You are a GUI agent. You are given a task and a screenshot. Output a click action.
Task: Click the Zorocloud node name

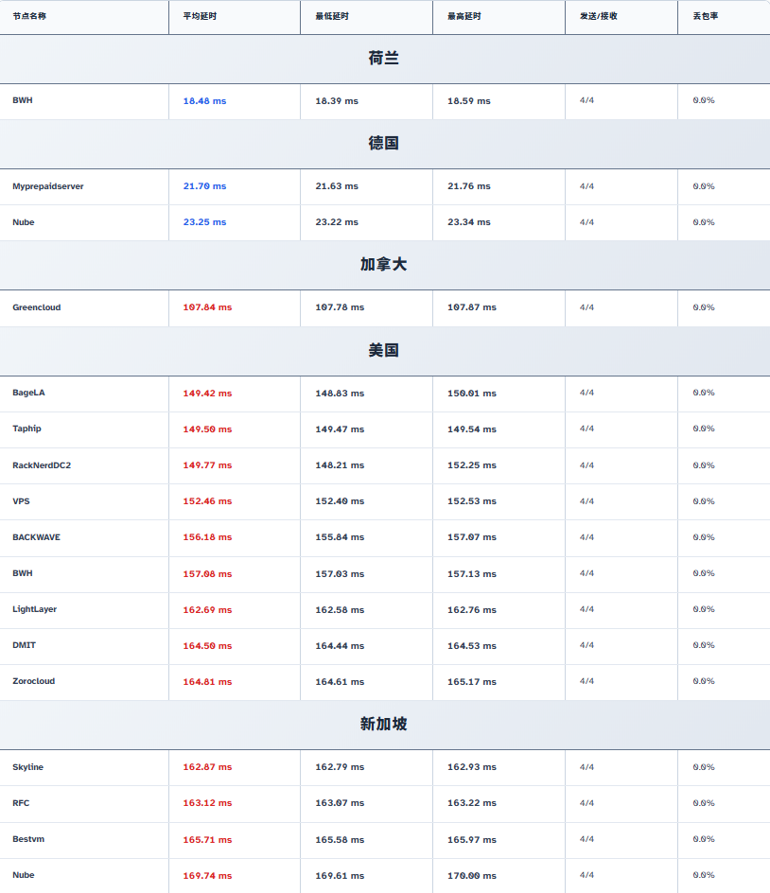pyautogui.click(x=34, y=681)
